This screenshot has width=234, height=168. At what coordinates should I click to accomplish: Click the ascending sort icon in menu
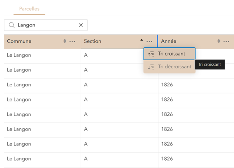151,54
